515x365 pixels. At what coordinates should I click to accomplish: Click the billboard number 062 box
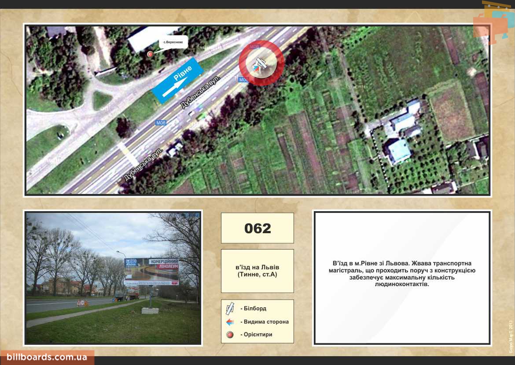click(x=257, y=228)
